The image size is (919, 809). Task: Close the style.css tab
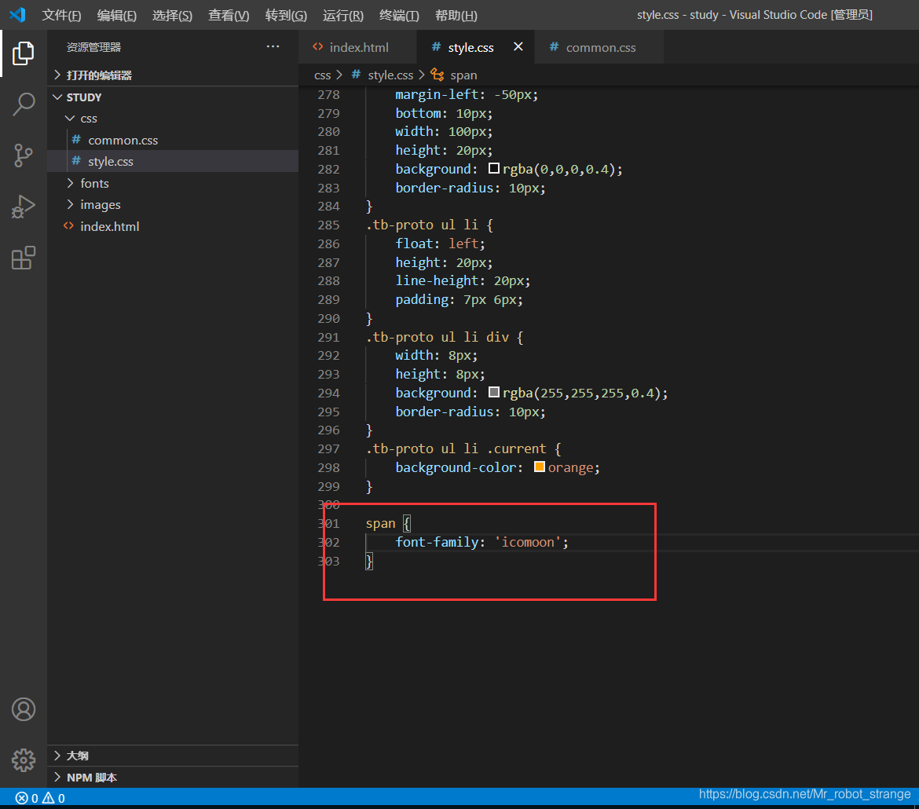point(518,46)
